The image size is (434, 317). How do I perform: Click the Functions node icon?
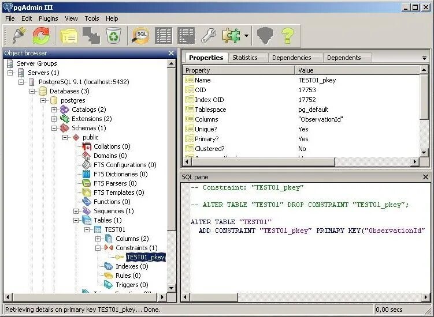pyautogui.click(x=87, y=202)
